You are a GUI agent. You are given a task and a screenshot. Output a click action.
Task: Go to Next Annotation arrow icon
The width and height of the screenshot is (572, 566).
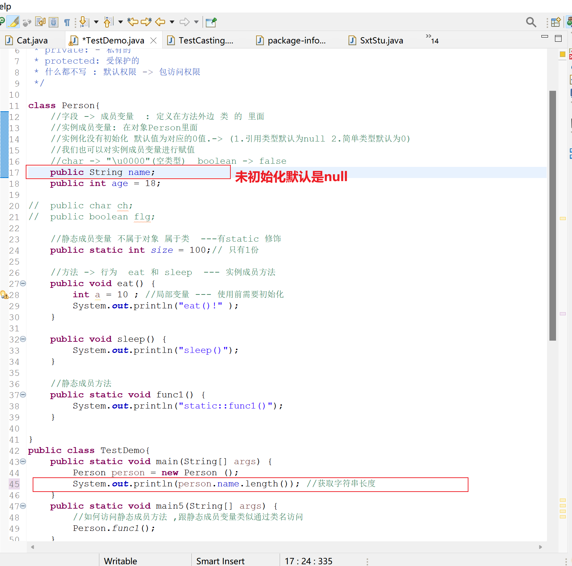[84, 22]
